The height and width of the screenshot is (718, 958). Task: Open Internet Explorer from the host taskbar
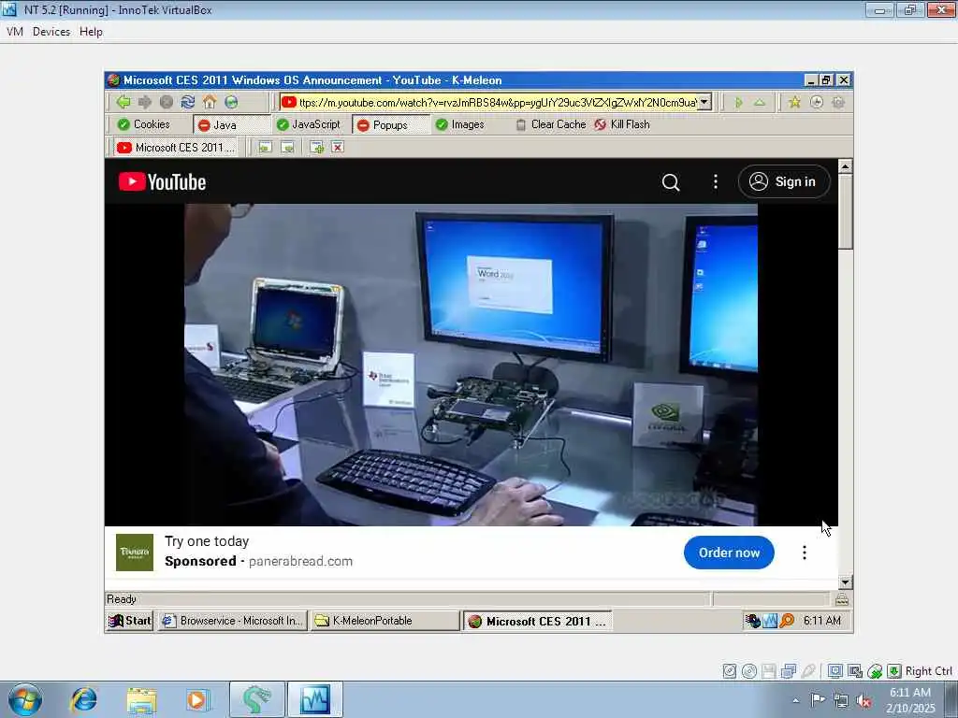pos(83,699)
